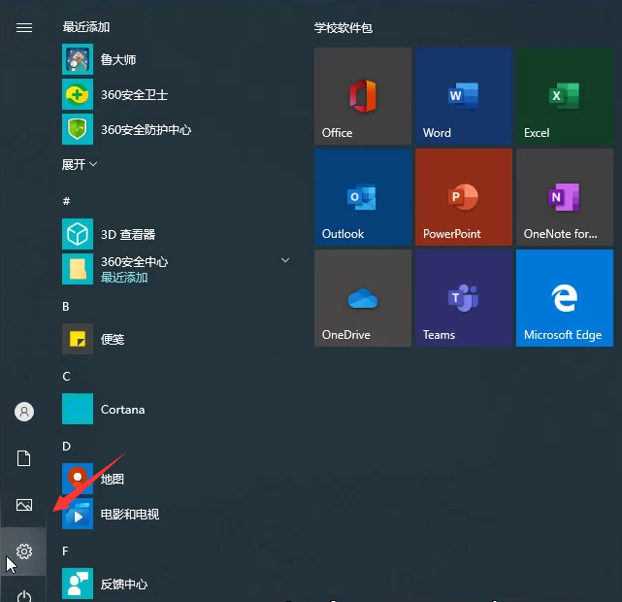Viewport: 622px width, 602px height.
Task: Open the PowerPoint tile
Action: (x=463, y=196)
